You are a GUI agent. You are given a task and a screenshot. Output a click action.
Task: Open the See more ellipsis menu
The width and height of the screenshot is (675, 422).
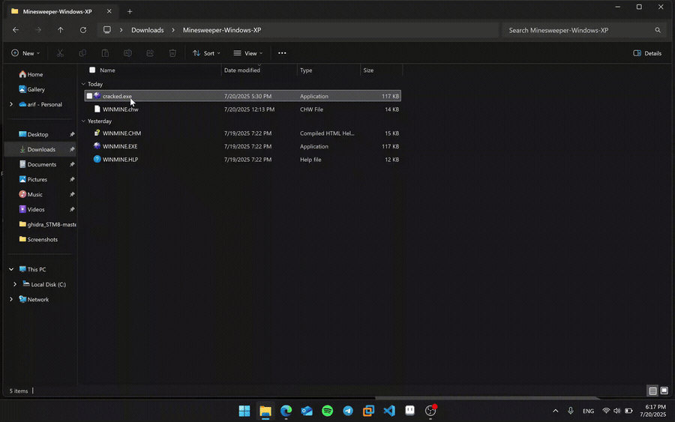pos(282,53)
